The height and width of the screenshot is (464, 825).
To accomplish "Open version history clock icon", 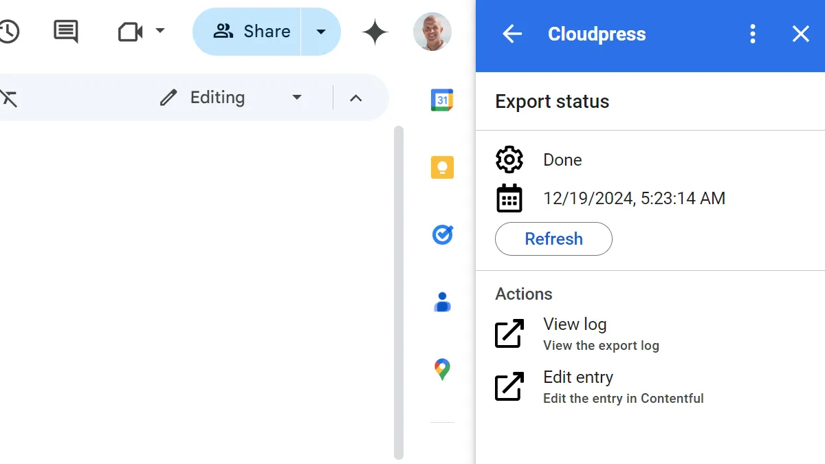I will point(8,31).
